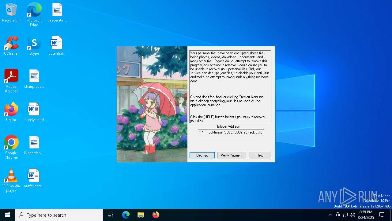This screenshot has width=392, height=221.
Task: Select the chairproce... image file icon
Action: coord(34,79)
